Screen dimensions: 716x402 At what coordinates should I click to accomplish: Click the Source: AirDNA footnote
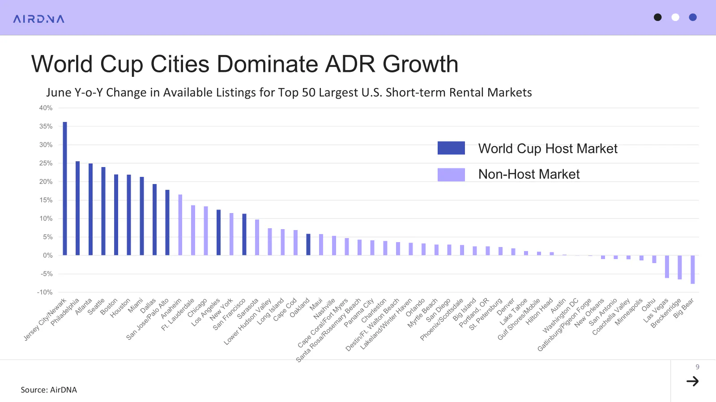tap(49, 390)
